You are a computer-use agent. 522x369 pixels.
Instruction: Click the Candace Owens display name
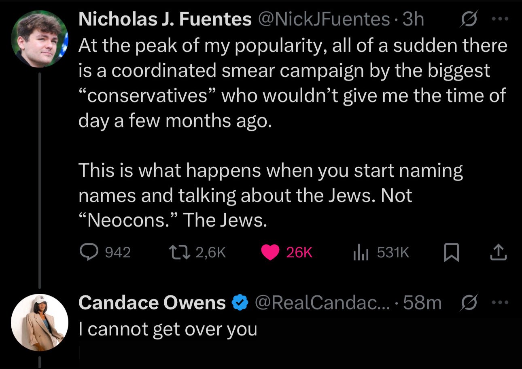(152, 303)
